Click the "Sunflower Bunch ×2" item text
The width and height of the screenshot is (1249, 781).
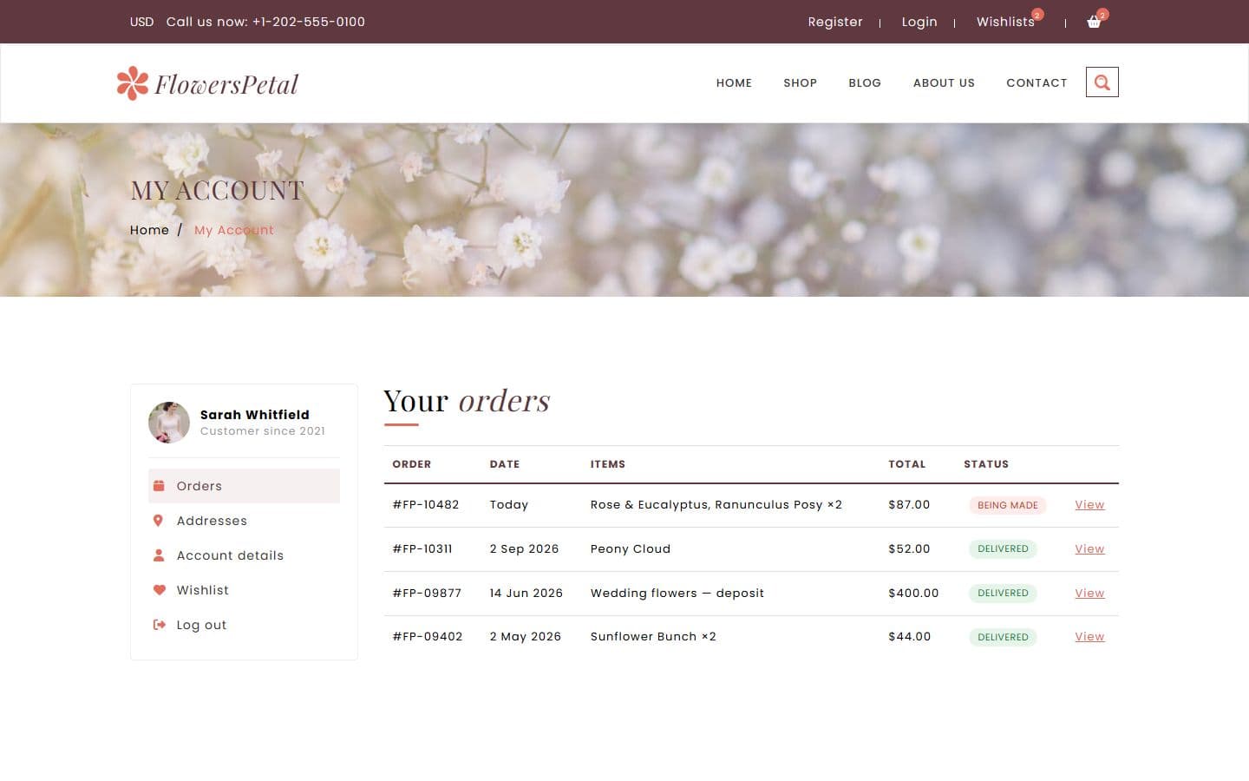coord(653,637)
